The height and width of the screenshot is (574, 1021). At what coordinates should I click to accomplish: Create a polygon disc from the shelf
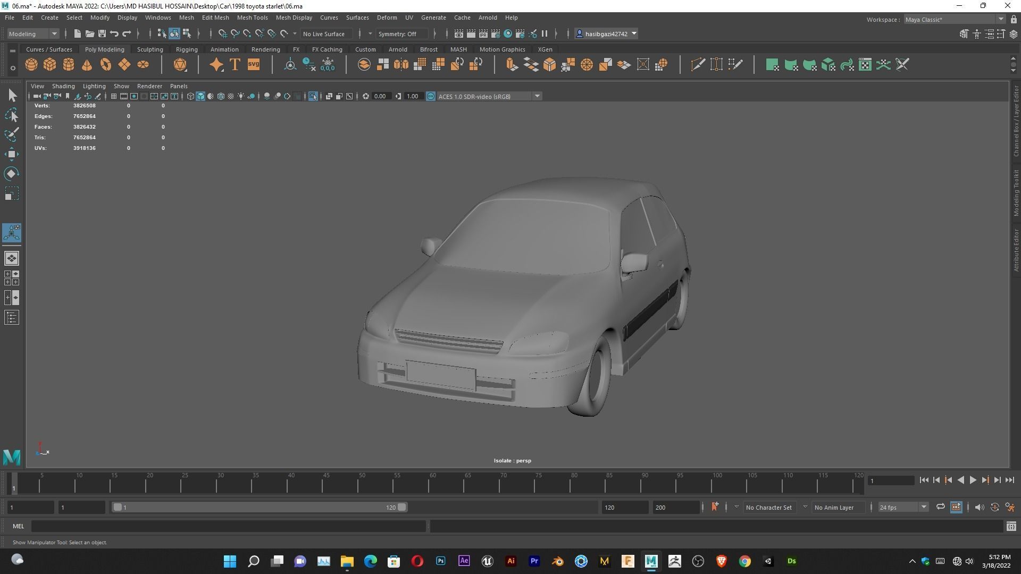click(143, 65)
